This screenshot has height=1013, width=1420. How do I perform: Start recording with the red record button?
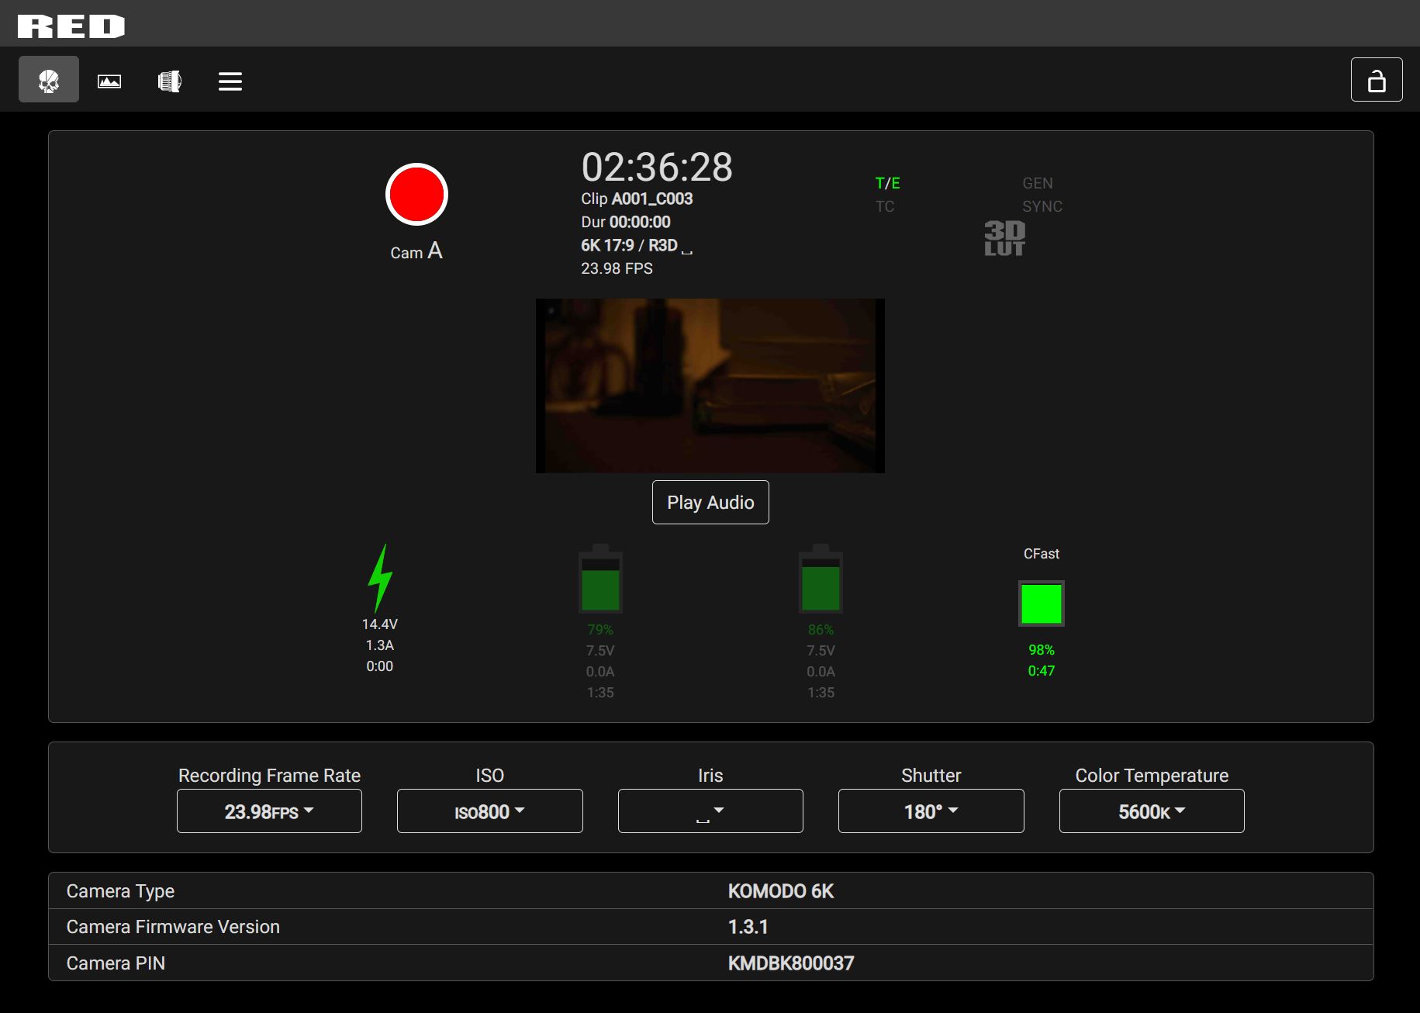[416, 195]
